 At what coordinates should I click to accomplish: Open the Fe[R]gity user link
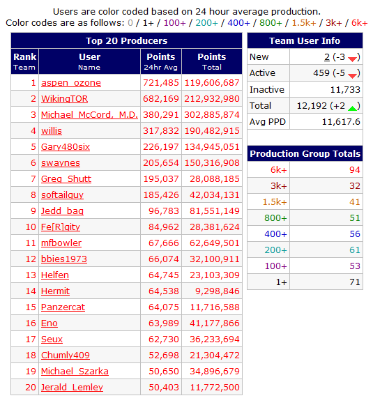[61, 227]
